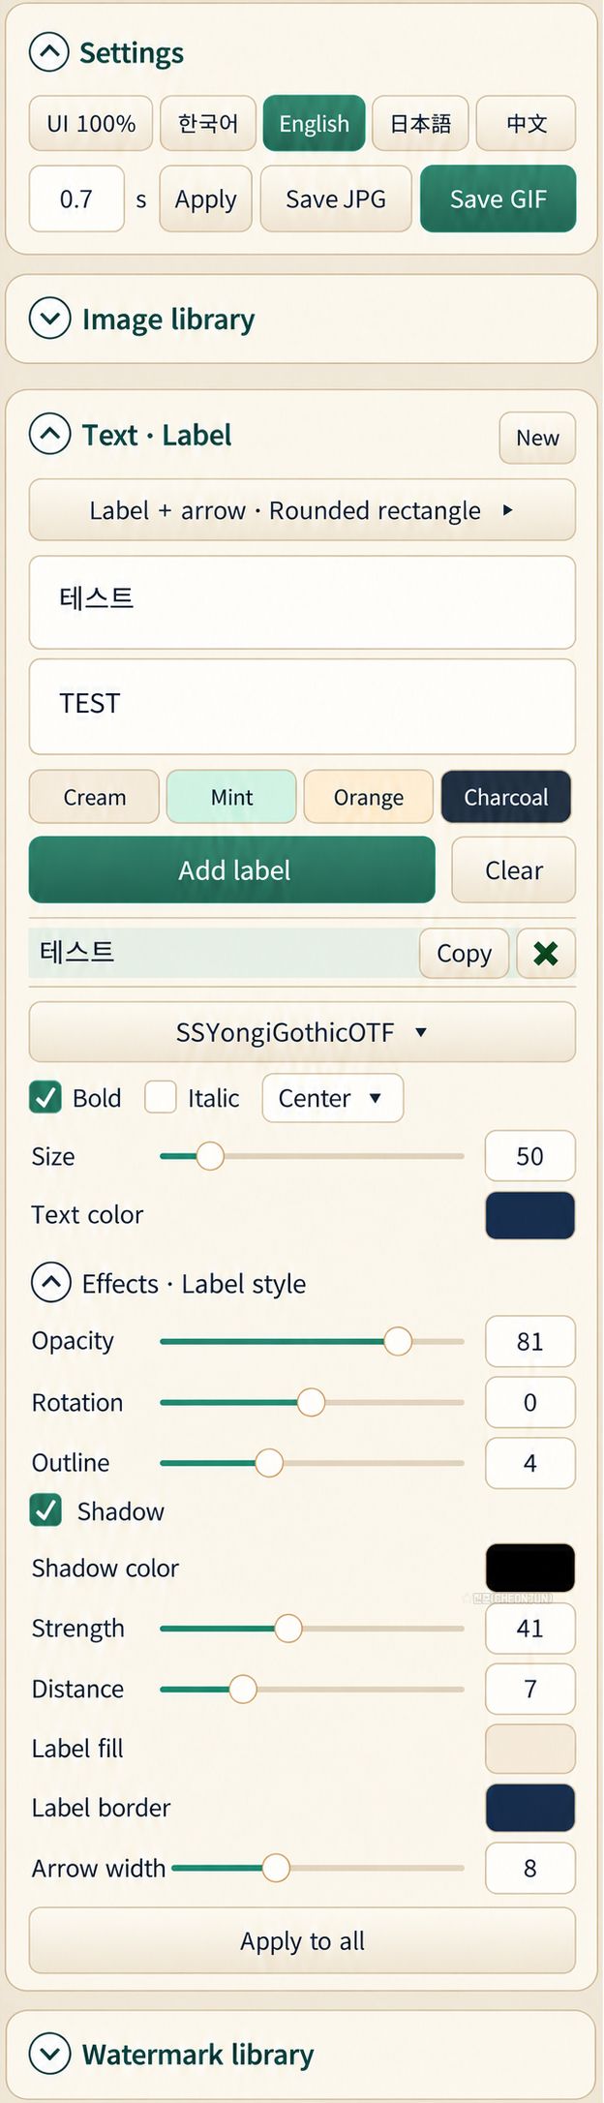
Task: Copy the 테스트 label
Action: [x=464, y=954]
